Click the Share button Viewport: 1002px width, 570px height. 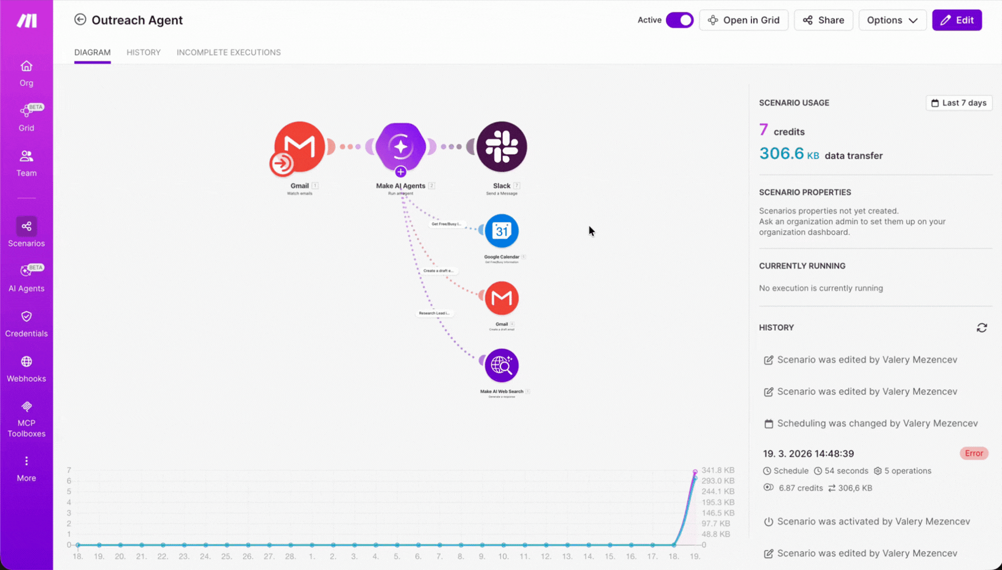point(823,20)
